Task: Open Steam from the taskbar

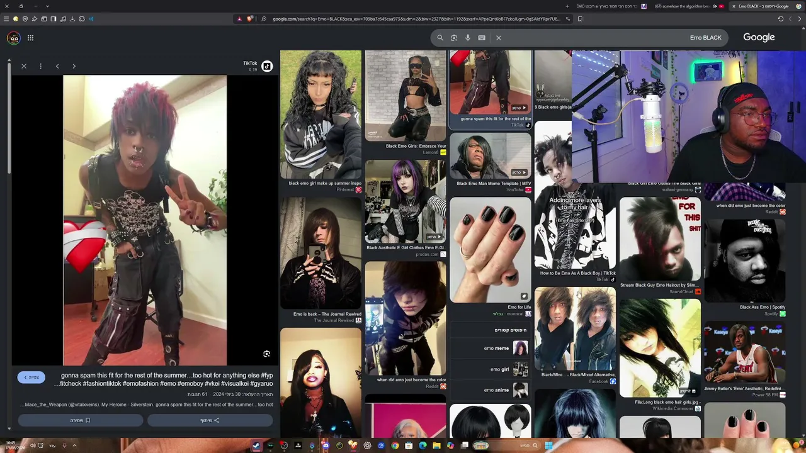Action: (x=256, y=446)
